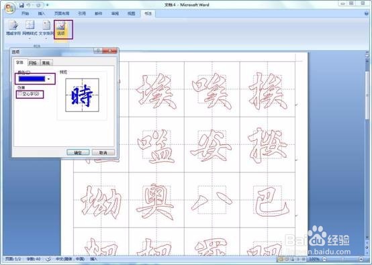Switch to the 插入 ribbon tab
Screen dimensions: 372x265
point(42,13)
